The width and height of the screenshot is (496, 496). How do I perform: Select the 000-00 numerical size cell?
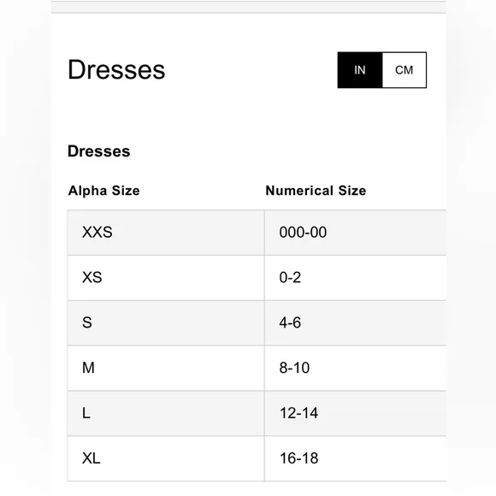pos(355,233)
